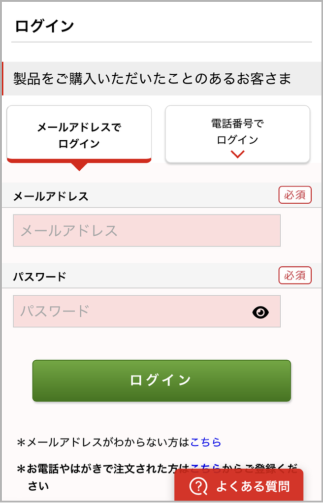Click the 必須 badge beside パスワード

pyautogui.click(x=295, y=275)
